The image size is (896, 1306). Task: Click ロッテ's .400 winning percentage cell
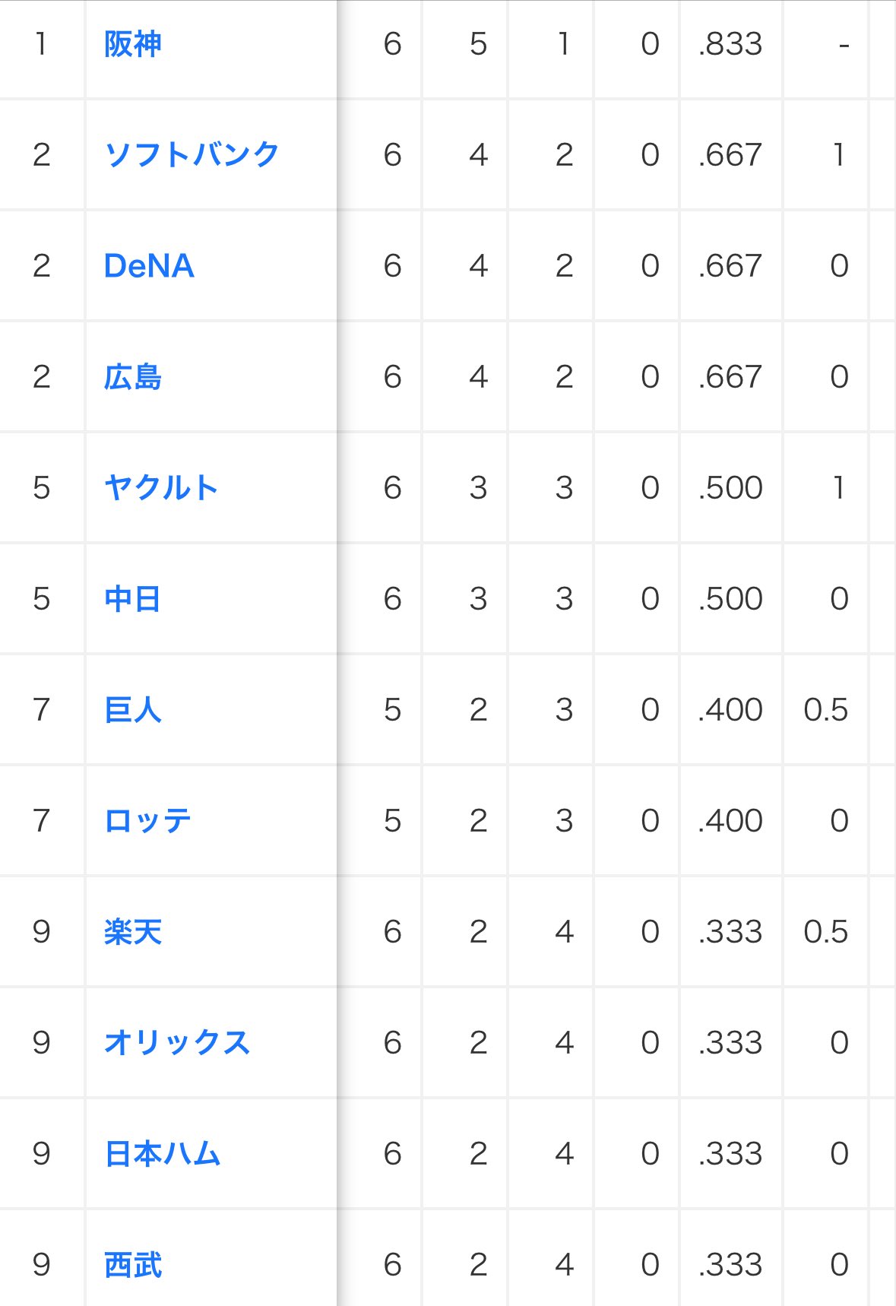(730, 821)
